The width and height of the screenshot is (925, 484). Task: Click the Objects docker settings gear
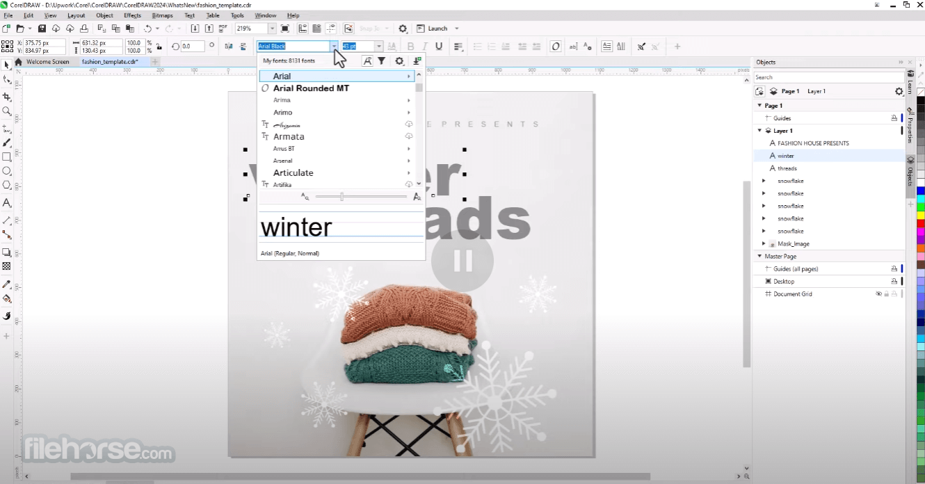(899, 91)
